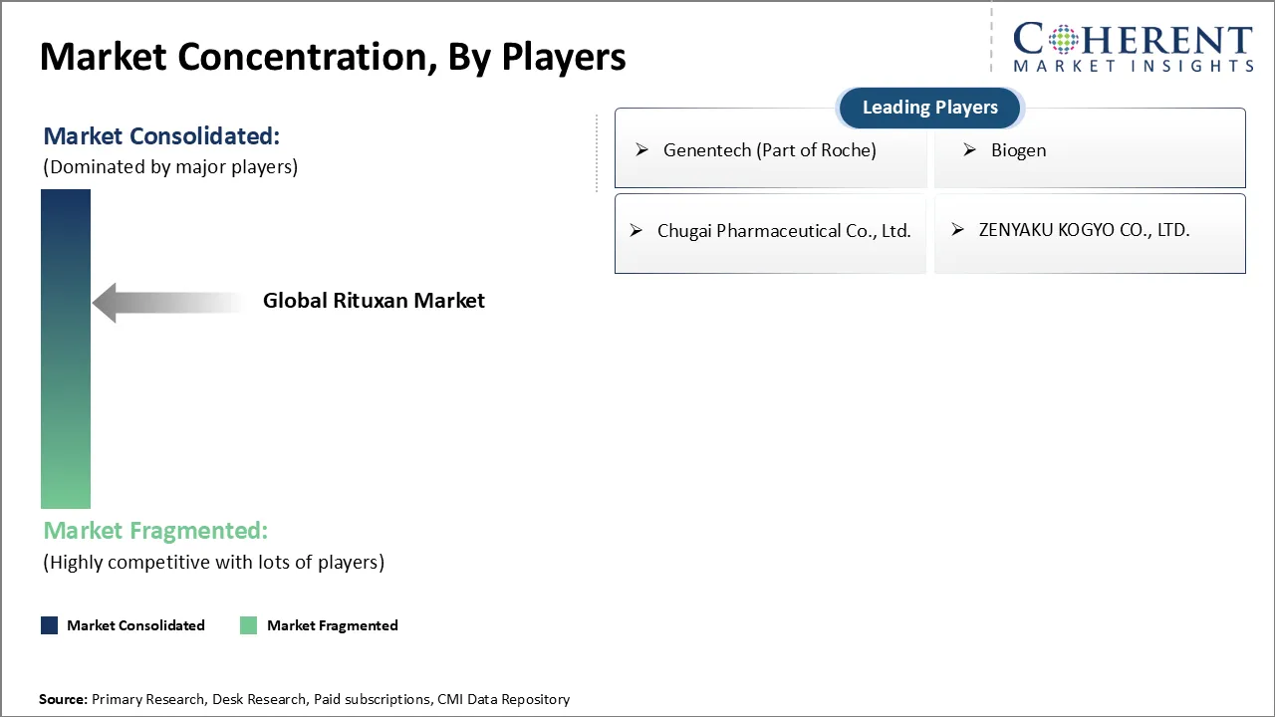Click the arrow bullet beside Genentech
The width and height of the screenshot is (1275, 717).
coord(641,150)
